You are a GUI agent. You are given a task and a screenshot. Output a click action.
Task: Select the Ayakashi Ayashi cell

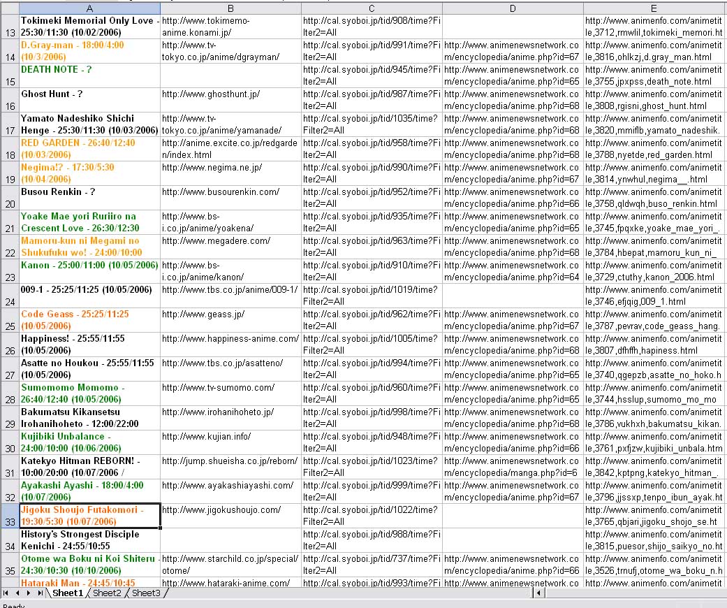tap(89, 491)
